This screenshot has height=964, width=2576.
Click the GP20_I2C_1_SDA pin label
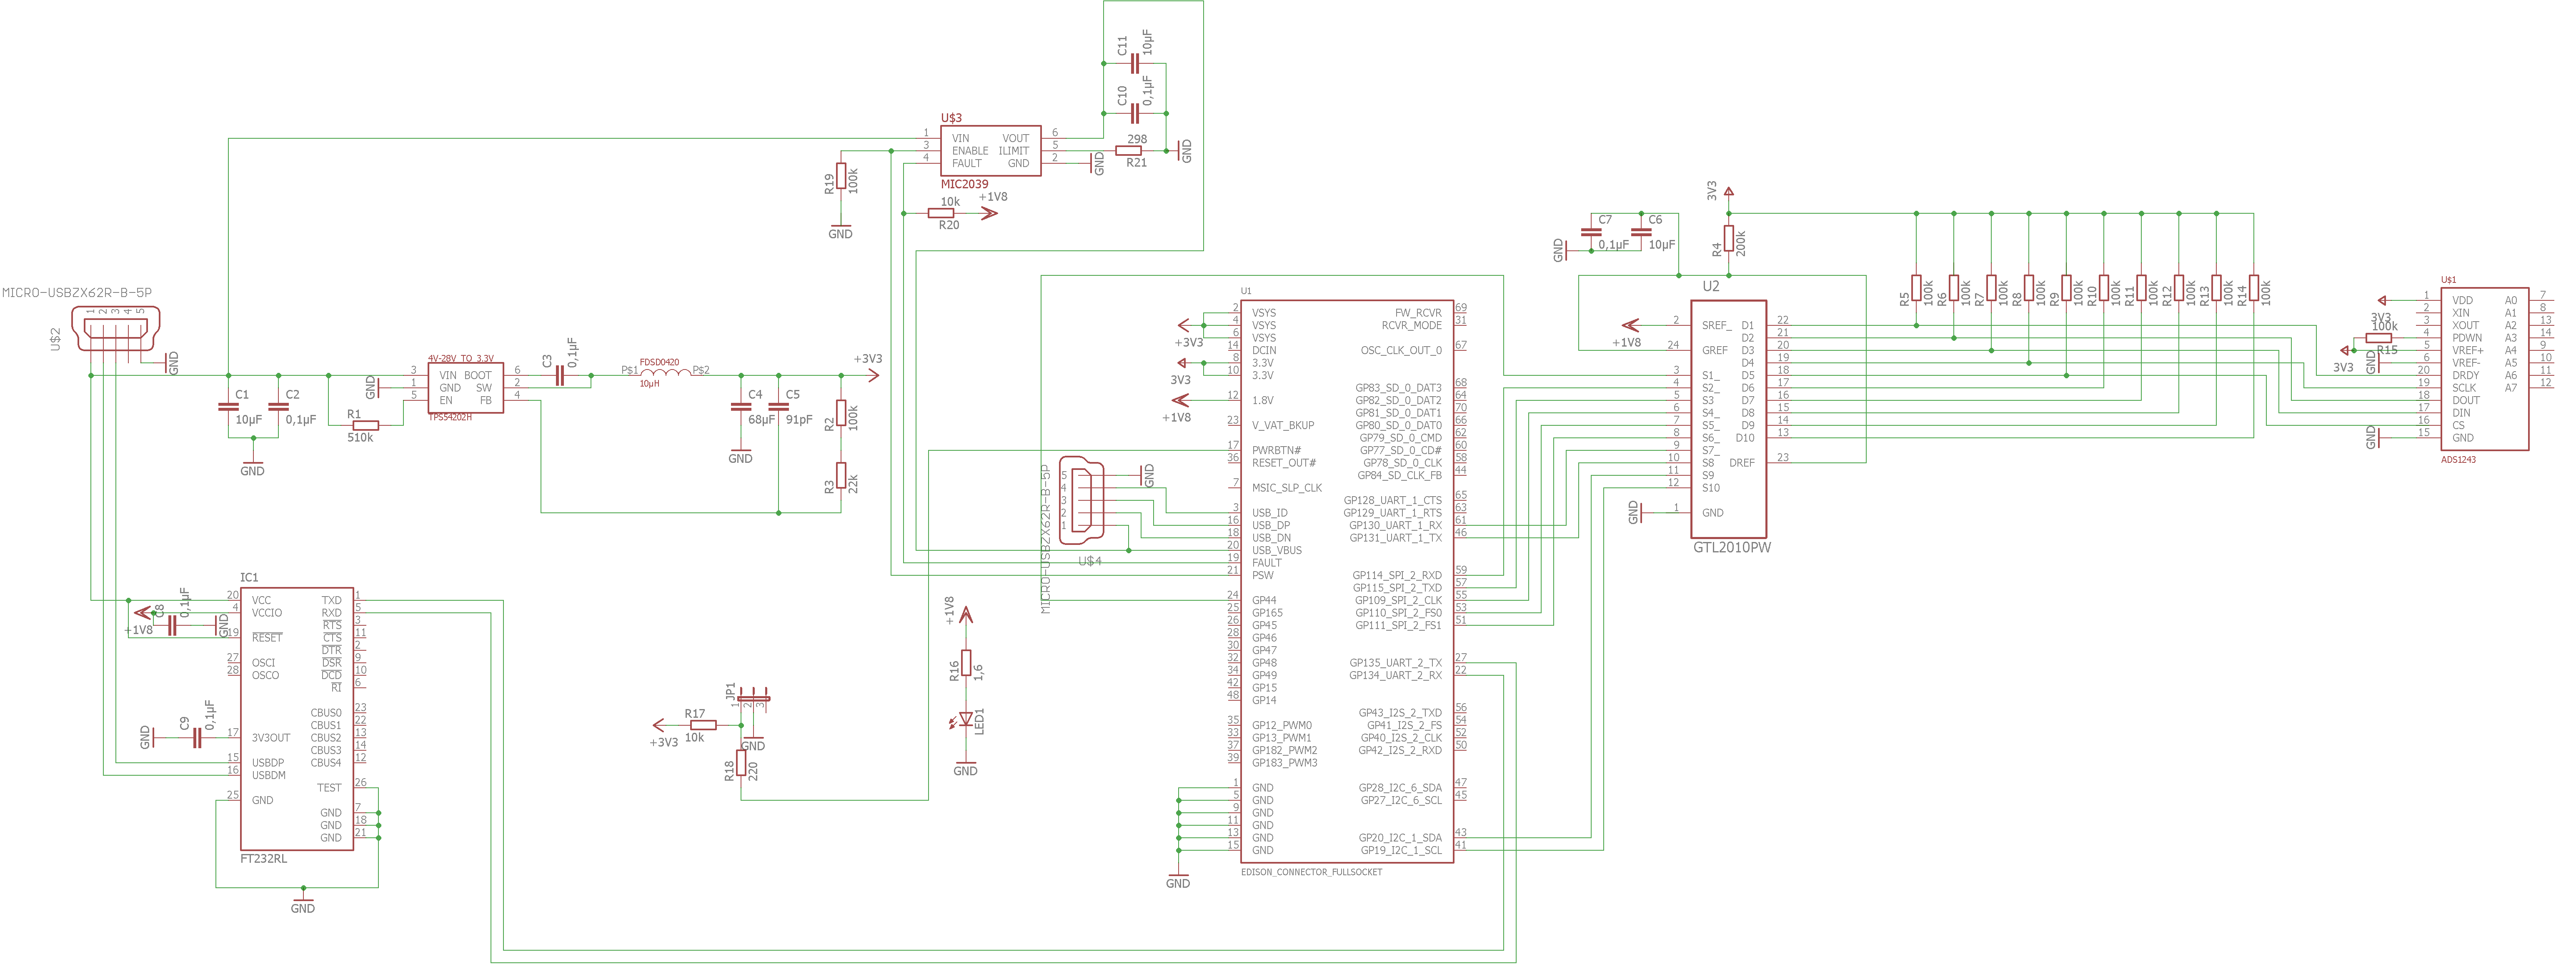(1400, 838)
